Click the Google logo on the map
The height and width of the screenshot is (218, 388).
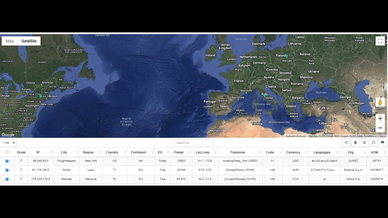[8, 135]
